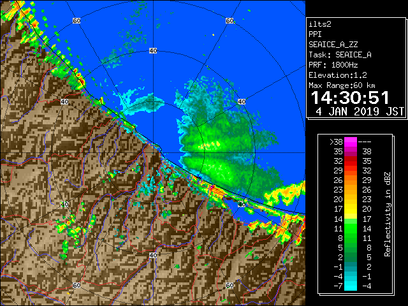408x306 pixels.
Task: Click the ">38" legend label
Action: [x=336, y=142]
